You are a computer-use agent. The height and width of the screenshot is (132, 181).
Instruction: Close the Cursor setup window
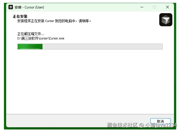tap(167, 7)
